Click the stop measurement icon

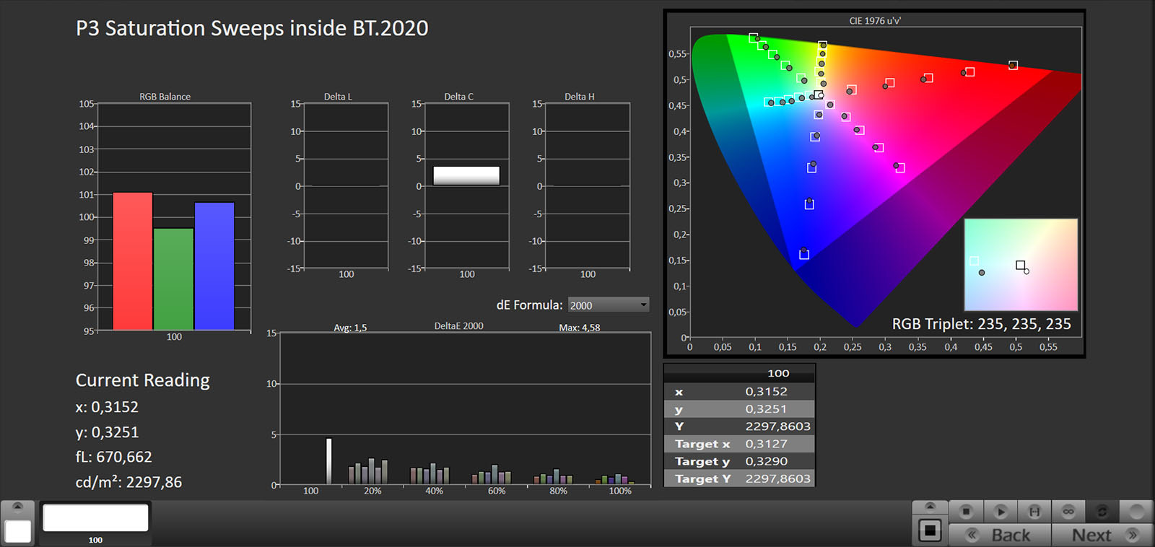point(966,512)
